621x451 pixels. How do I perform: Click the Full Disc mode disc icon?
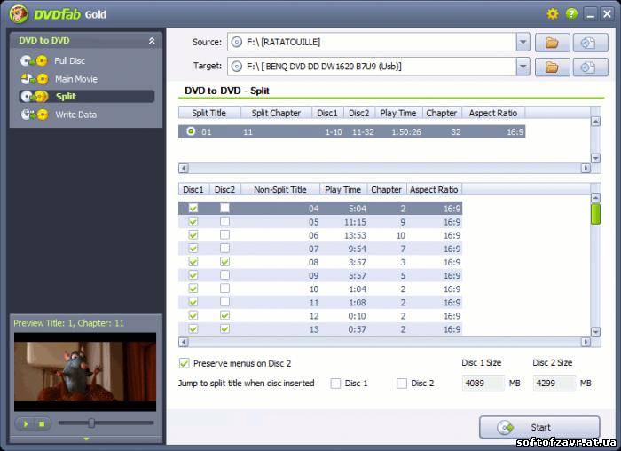(34, 60)
